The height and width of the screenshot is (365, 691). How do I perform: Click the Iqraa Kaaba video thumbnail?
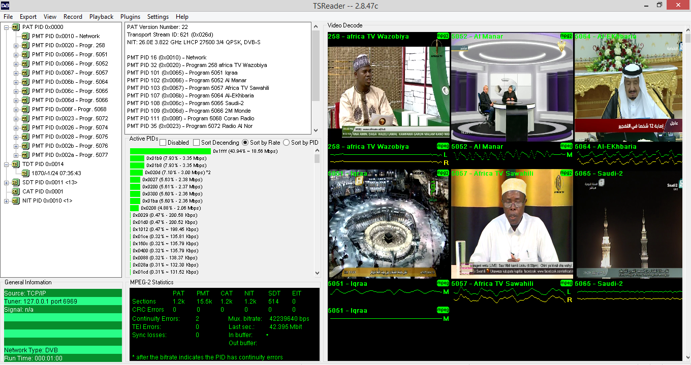(389, 224)
